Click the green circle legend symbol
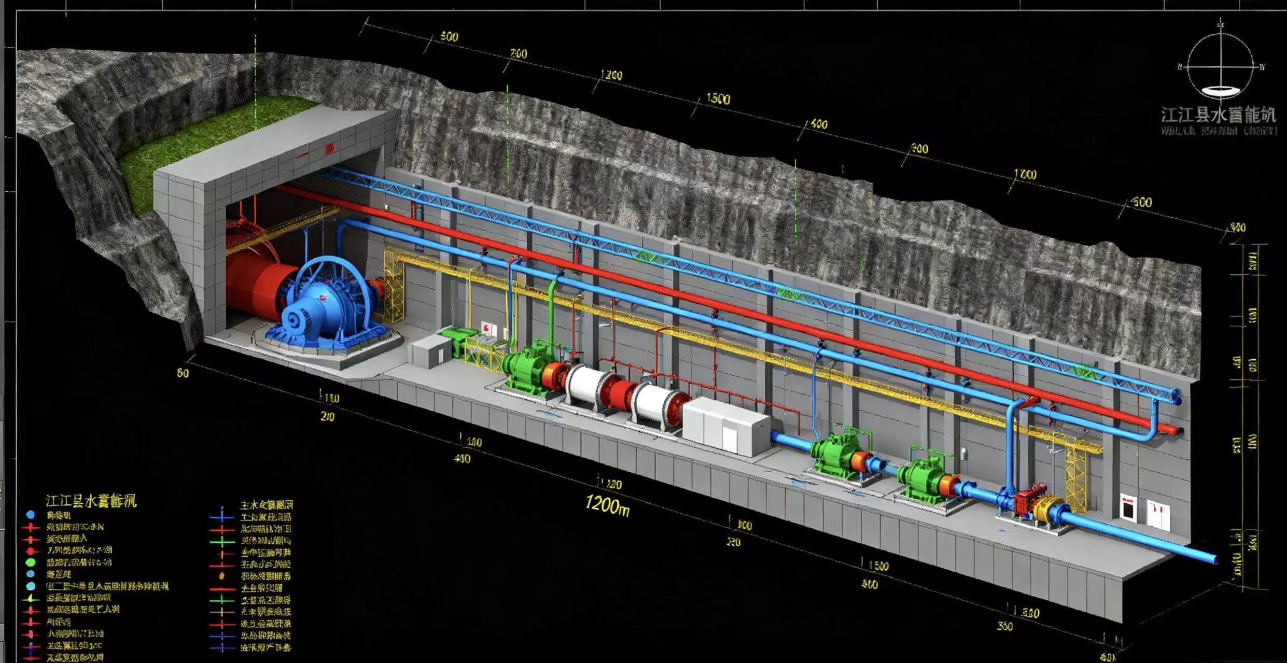Viewport: 1287px width, 663px height. pyautogui.click(x=31, y=562)
